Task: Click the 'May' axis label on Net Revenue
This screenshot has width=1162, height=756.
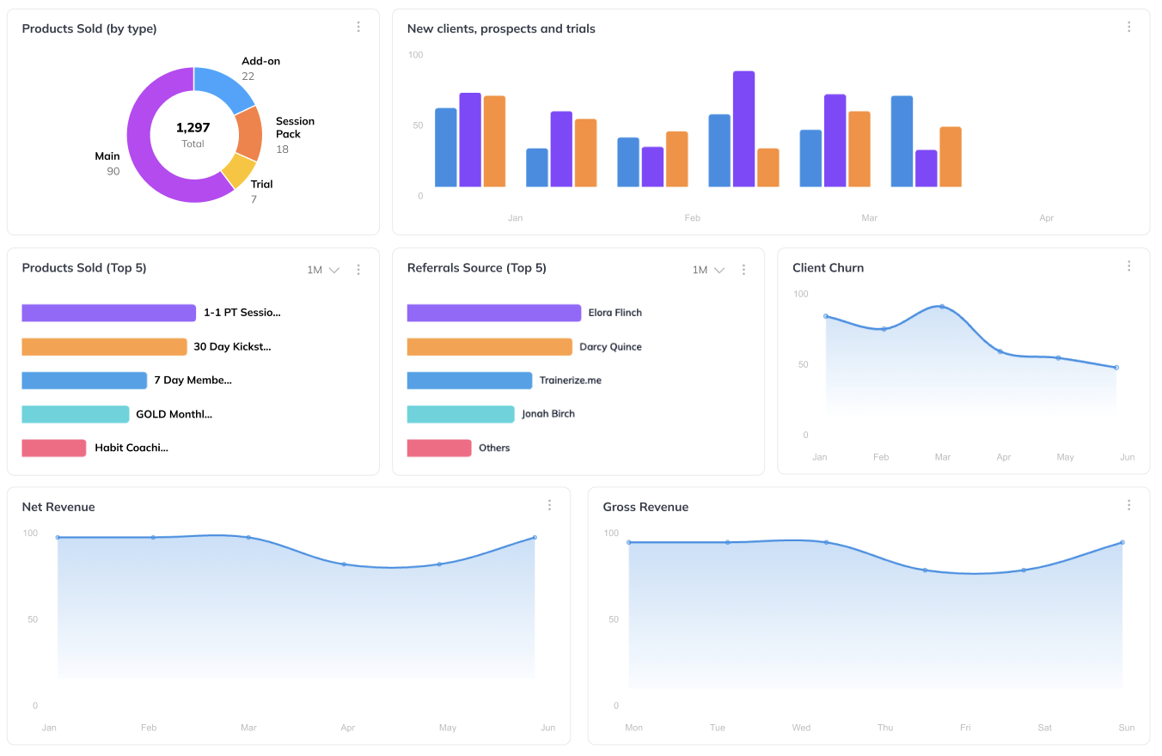Action: coord(448,728)
